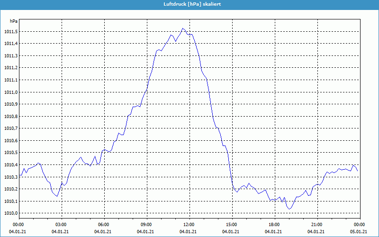
Task: Select the 1011,0 y-axis label
Action: [x=10, y=92]
